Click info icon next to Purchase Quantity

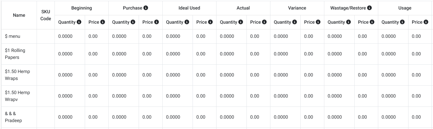coord(133,22)
